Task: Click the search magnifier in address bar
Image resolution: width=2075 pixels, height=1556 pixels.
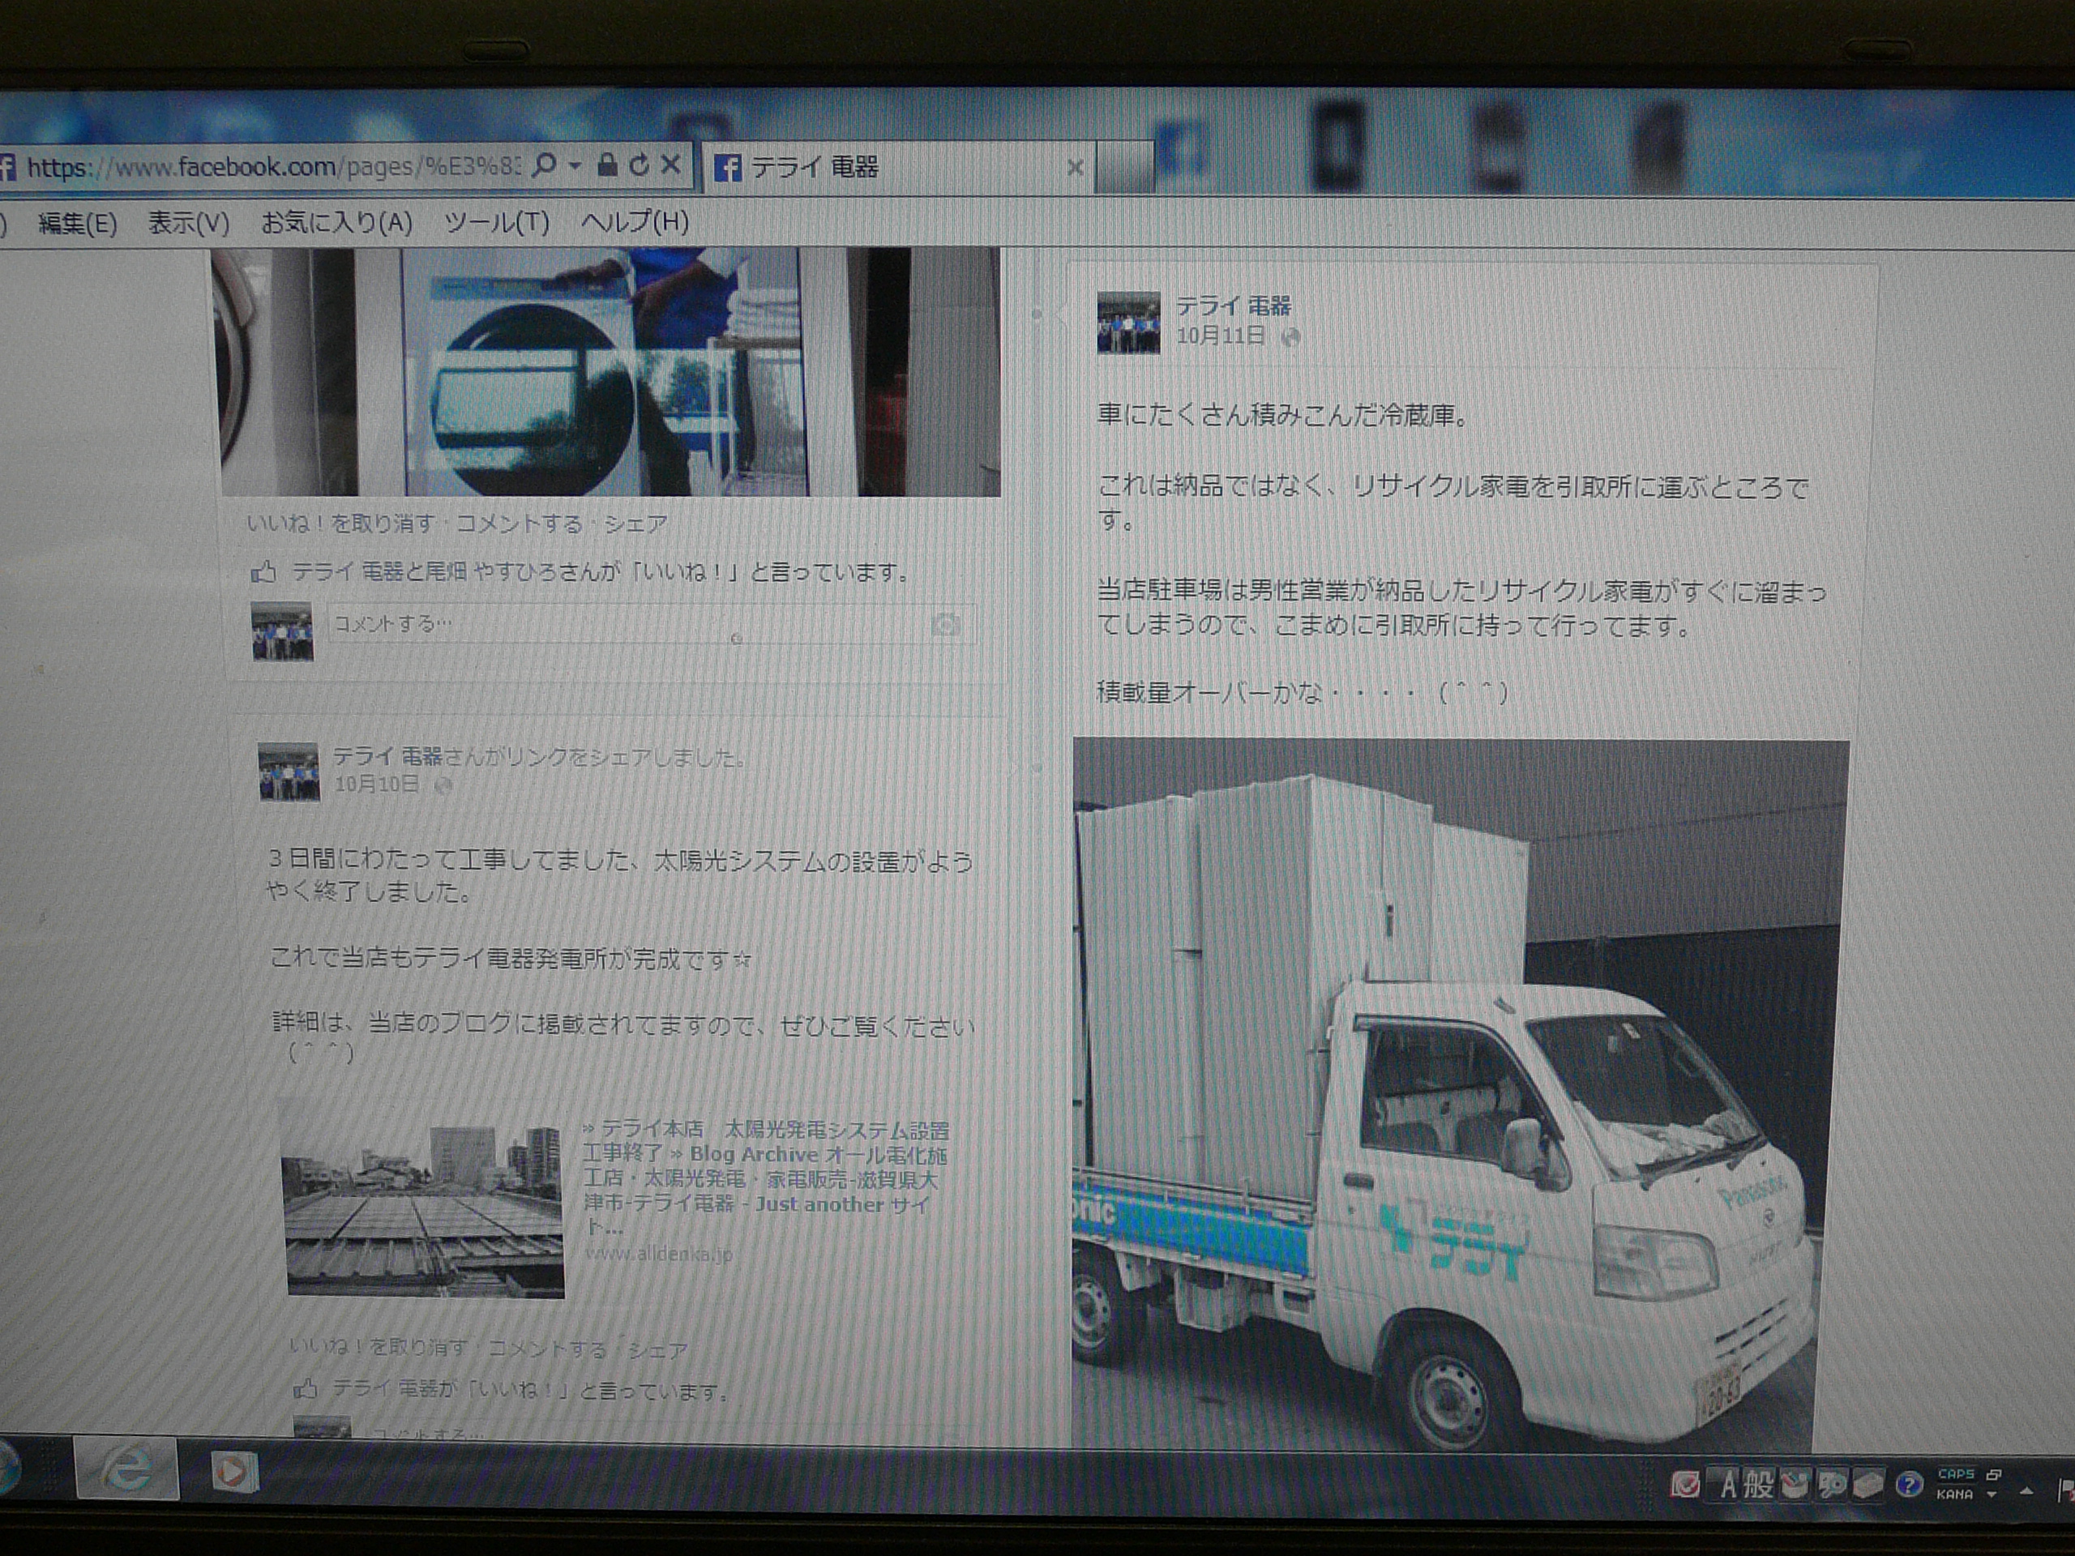Action: pyautogui.click(x=543, y=166)
